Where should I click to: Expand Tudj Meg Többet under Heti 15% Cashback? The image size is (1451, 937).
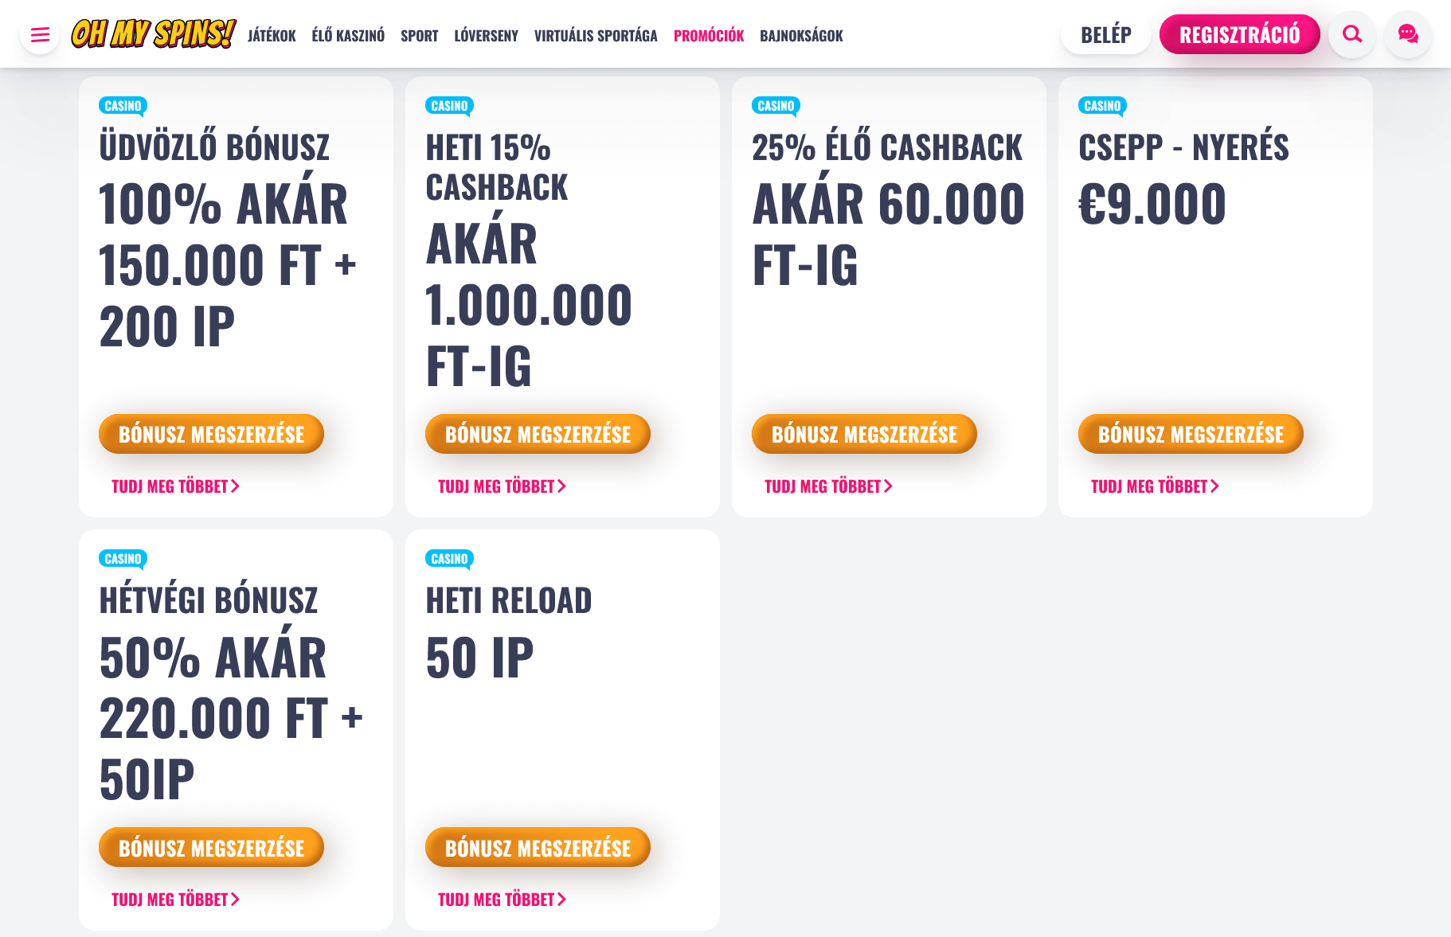(x=502, y=486)
